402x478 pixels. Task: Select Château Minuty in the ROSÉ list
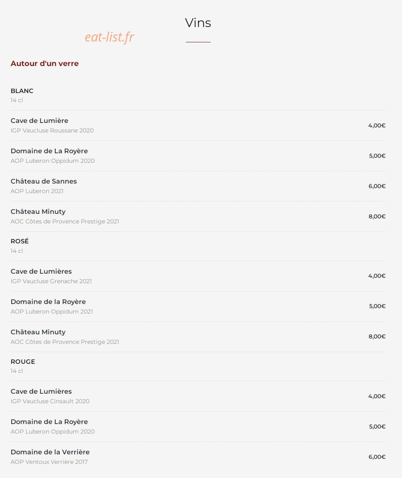point(198,336)
